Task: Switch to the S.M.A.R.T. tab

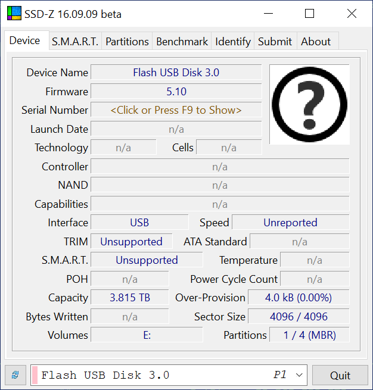Action: [x=75, y=42]
